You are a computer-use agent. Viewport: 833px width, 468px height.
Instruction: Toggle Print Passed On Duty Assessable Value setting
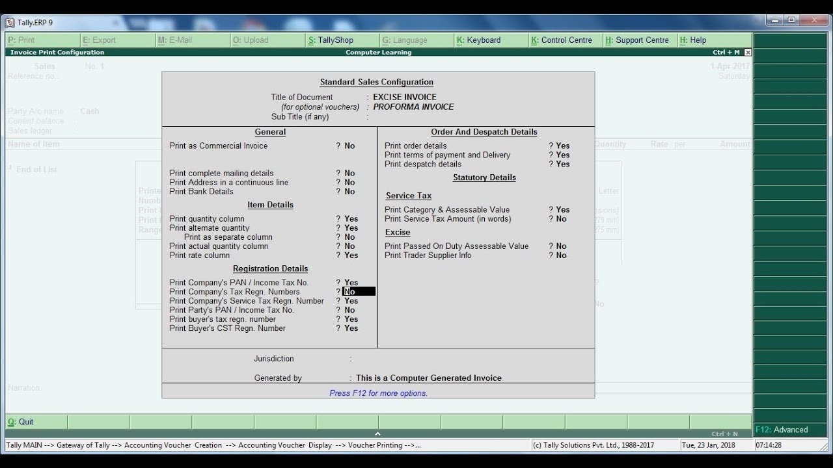pyautogui.click(x=561, y=246)
